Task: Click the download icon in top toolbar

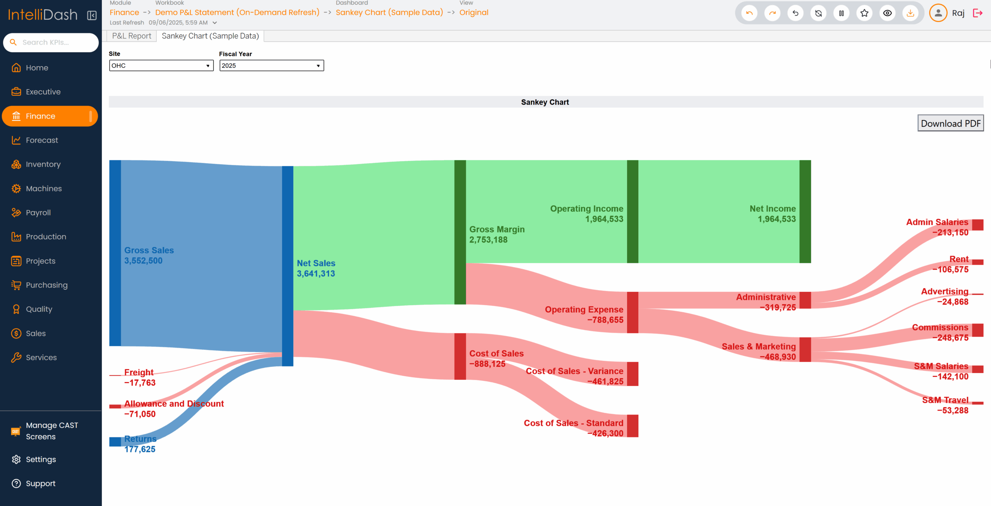Action: (x=910, y=13)
